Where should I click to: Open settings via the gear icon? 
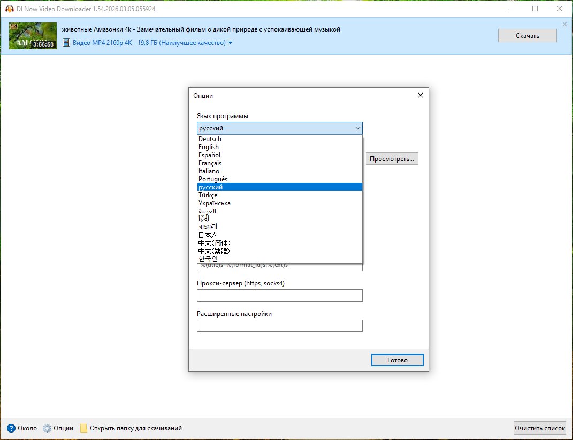point(47,428)
